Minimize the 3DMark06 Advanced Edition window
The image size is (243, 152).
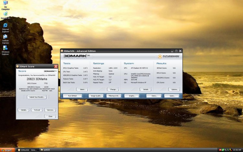tap(172, 51)
